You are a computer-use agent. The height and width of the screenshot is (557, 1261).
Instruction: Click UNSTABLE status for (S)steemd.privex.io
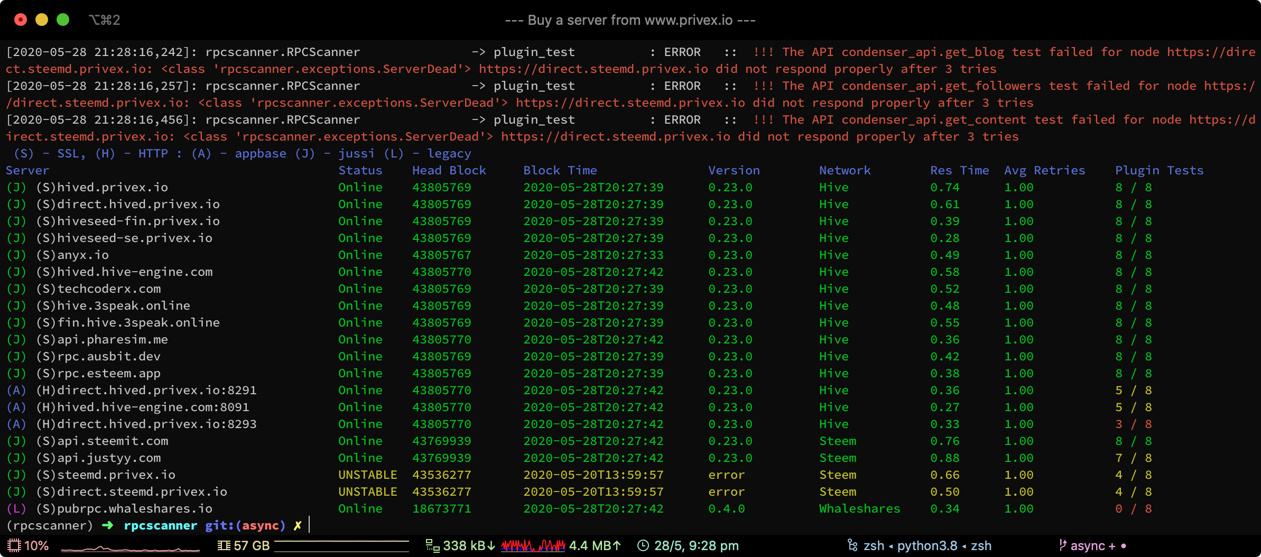pos(368,475)
